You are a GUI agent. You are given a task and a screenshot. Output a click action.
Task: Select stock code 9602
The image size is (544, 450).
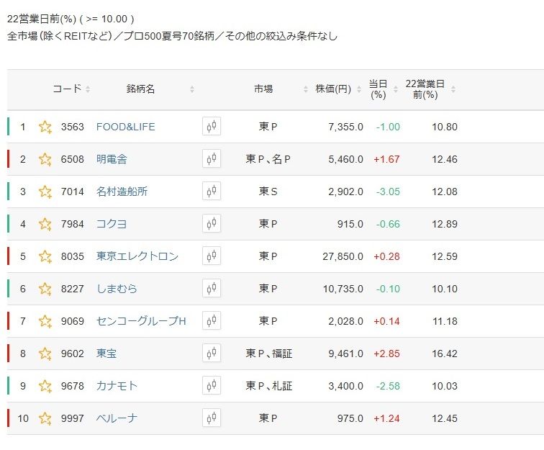(73, 354)
